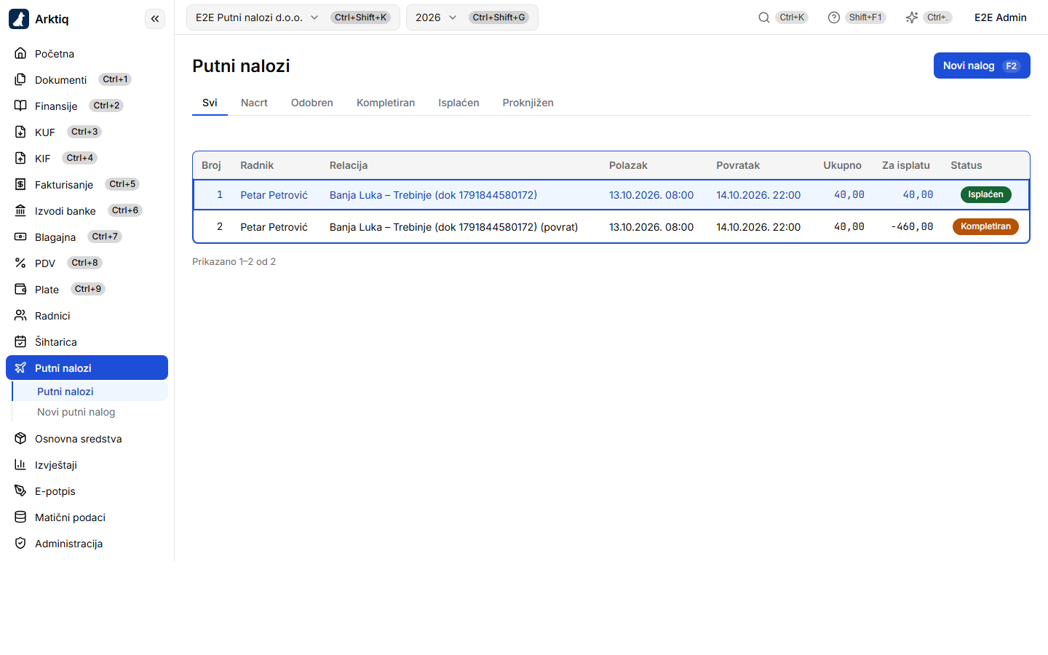This screenshot has height=655, width=1048.
Task: Open the relation ending with (povrat)
Action: pyautogui.click(x=453, y=227)
